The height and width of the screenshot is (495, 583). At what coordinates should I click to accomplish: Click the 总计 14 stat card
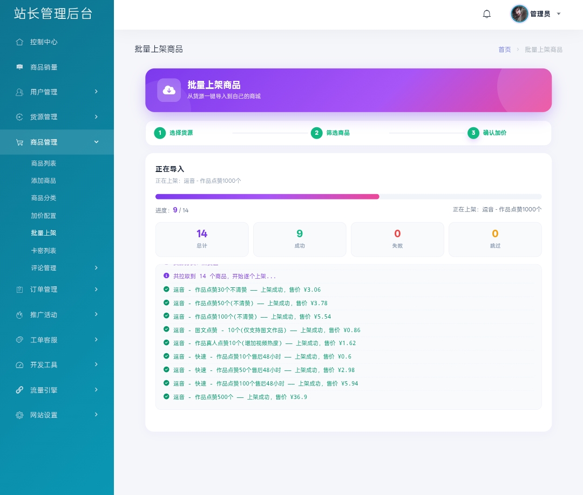(202, 239)
